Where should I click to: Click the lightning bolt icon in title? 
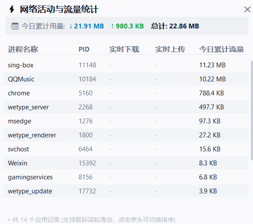tap(12, 9)
